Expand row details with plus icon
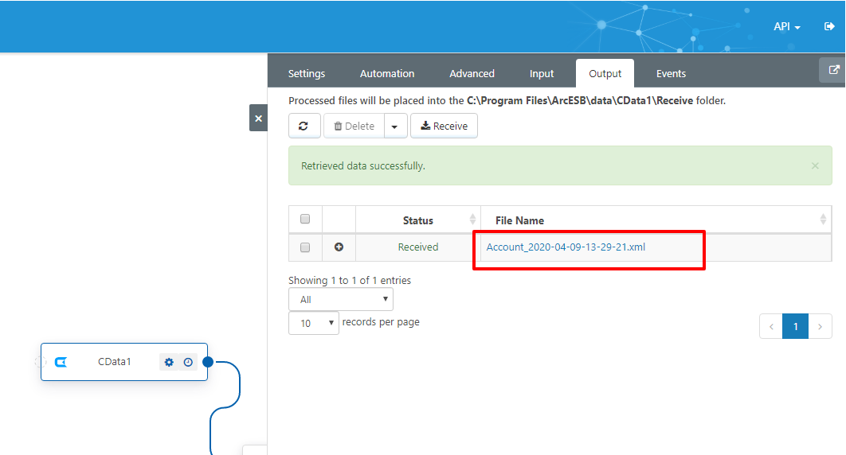 point(339,247)
